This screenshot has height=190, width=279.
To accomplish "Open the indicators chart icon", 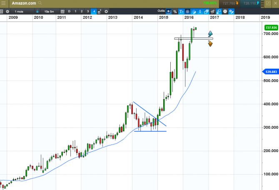I will (212, 12).
